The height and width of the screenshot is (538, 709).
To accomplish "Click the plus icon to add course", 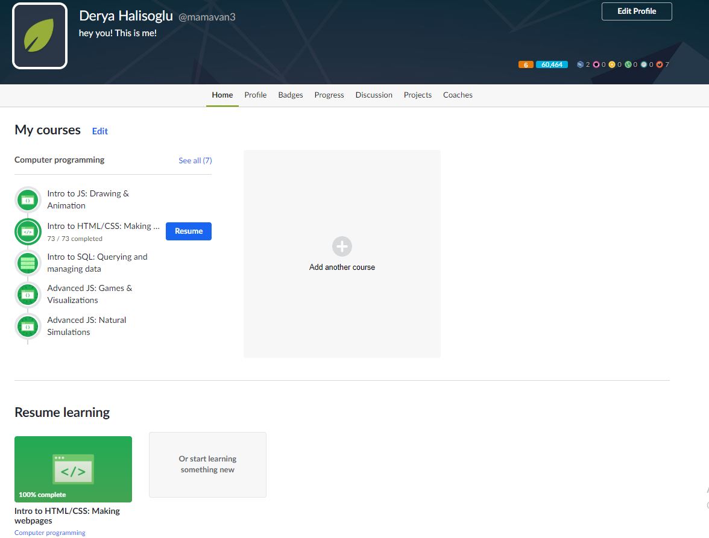I will (x=342, y=246).
